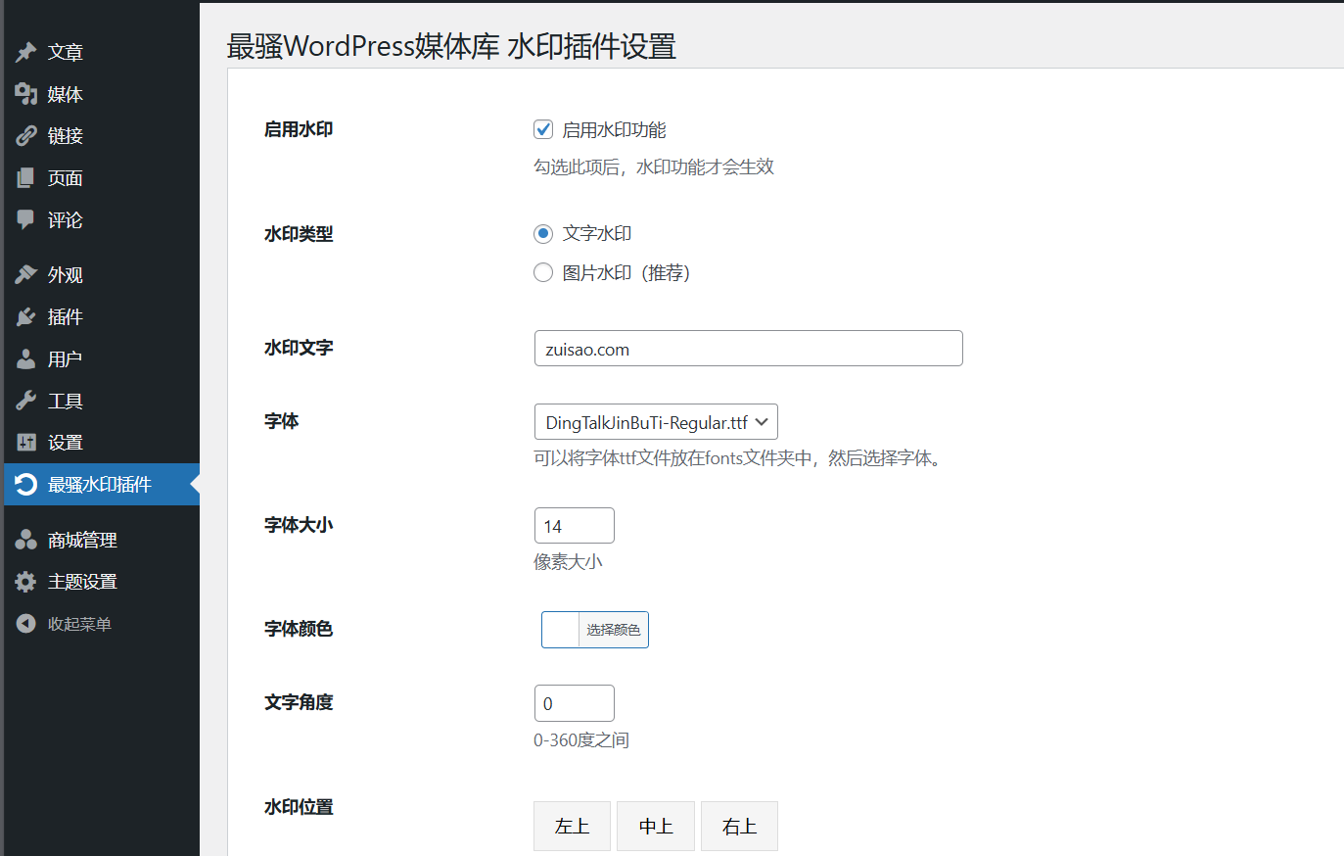
Task: Click the 字体大小 setting label
Action: 299,525
